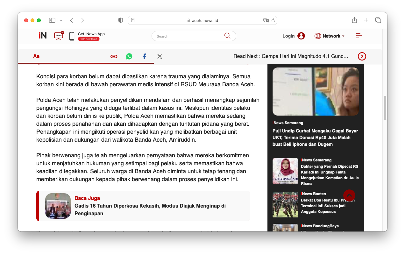The height and width of the screenshot is (255, 405).
Task: Click iNews Banten category label
Action: [x=313, y=194]
